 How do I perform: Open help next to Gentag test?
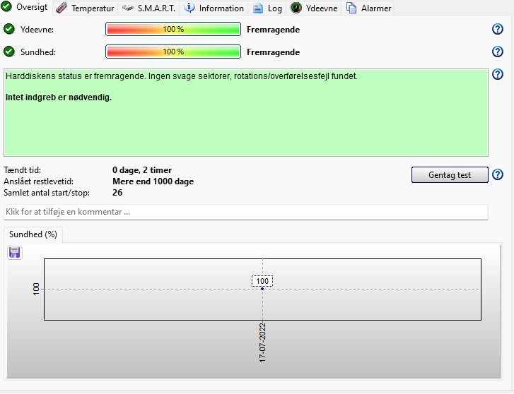[x=498, y=174]
